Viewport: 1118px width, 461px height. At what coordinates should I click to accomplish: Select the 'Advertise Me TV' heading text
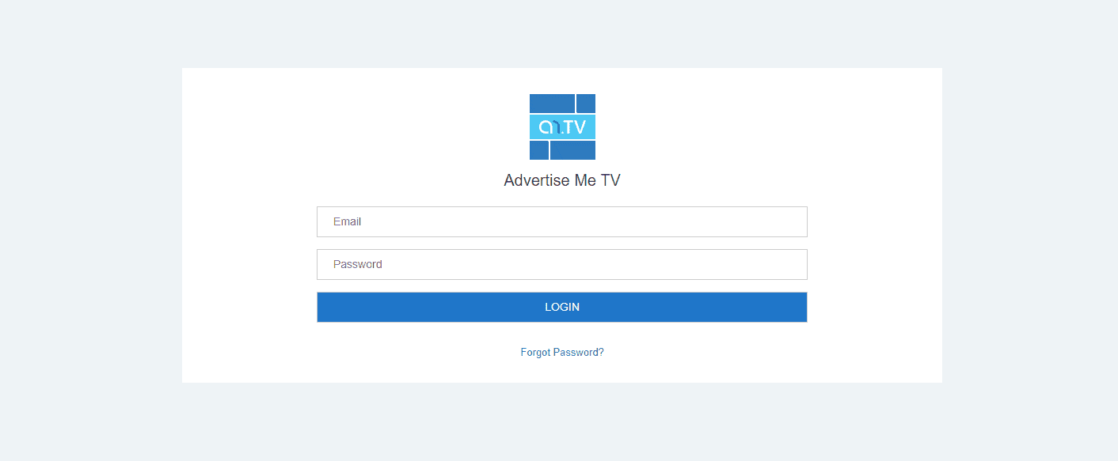tap(562, 180)
